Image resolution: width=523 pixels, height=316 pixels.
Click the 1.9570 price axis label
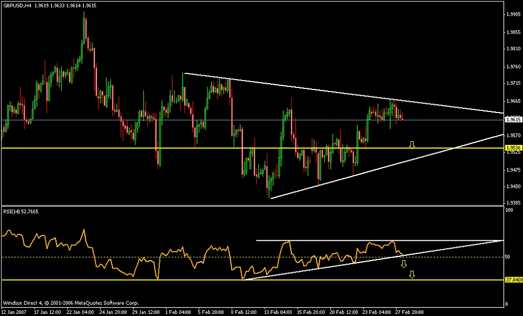pyautogui.click(x=513, y=136)
